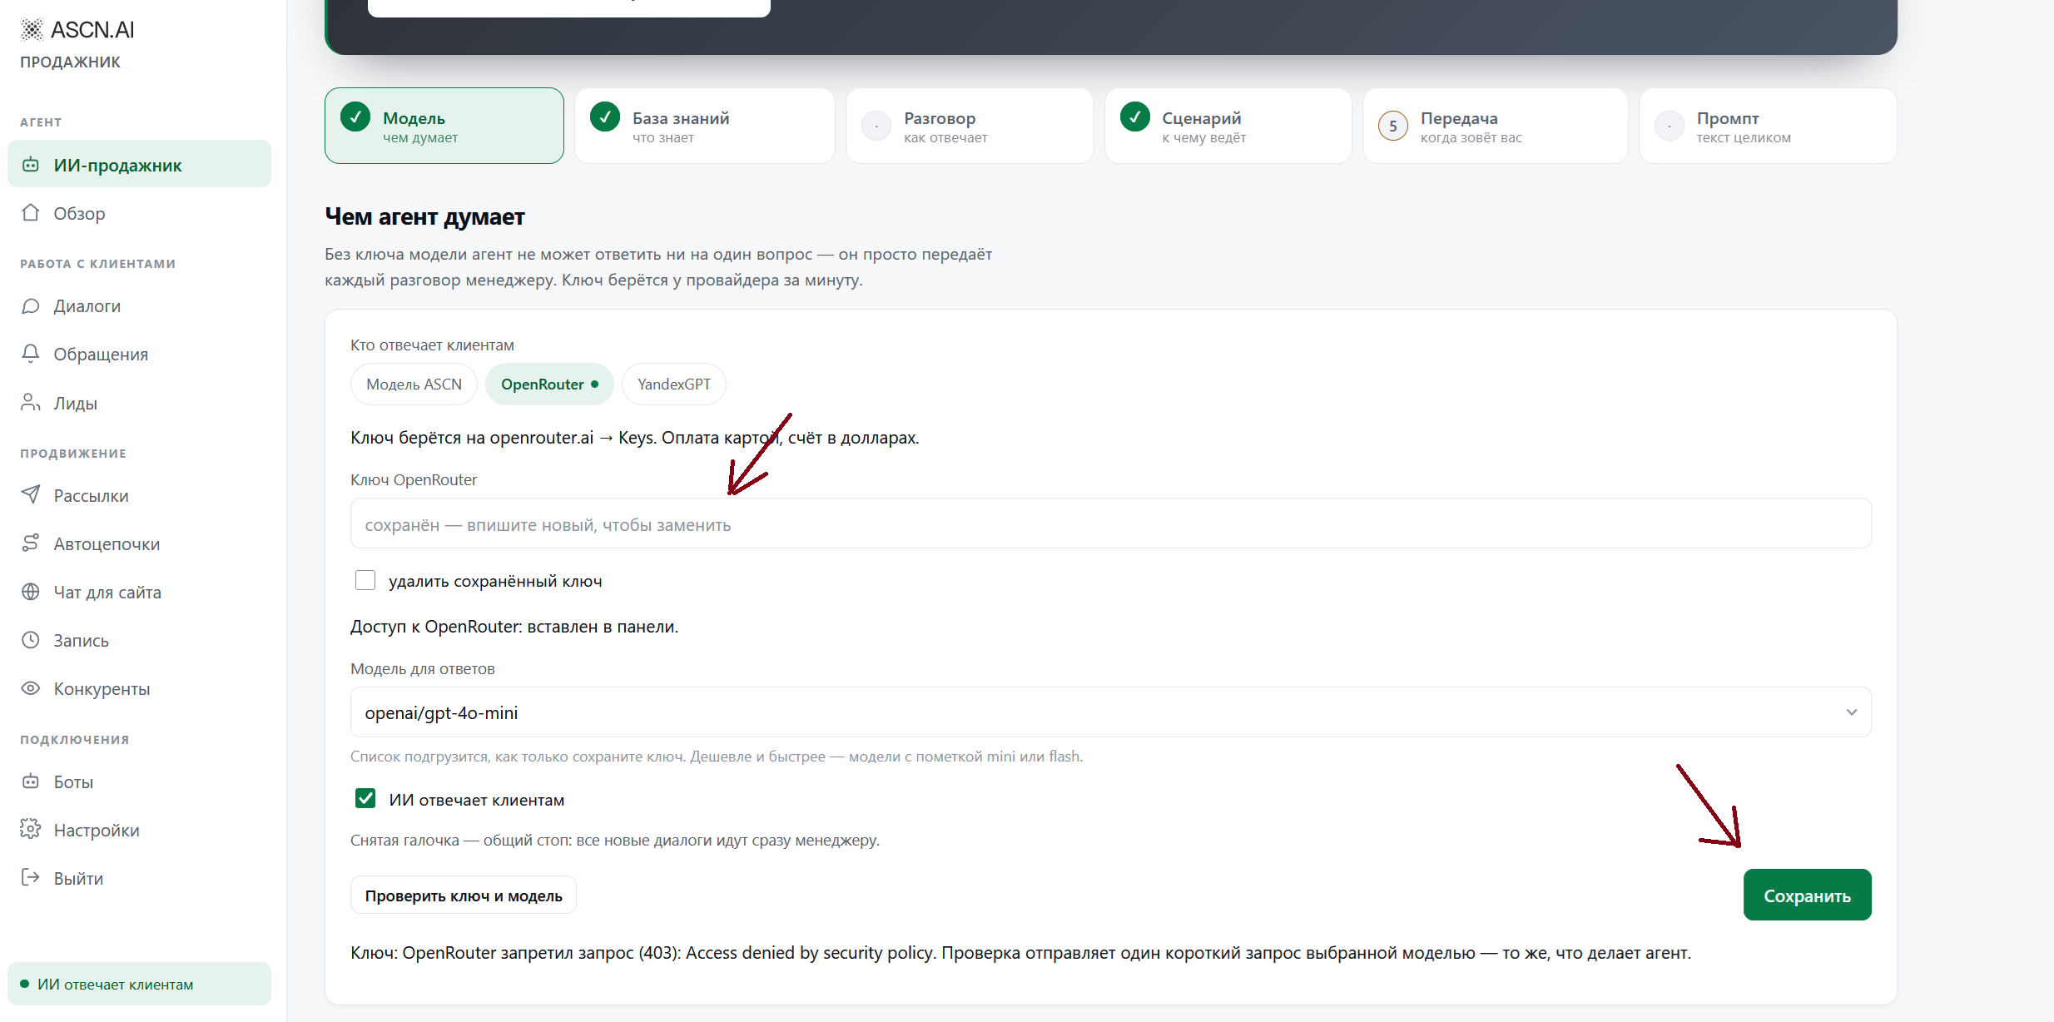The image size is (2054, 1022).
Task: Click the Доступ к OpenRouter status text
Action: (x=514, y=627)
